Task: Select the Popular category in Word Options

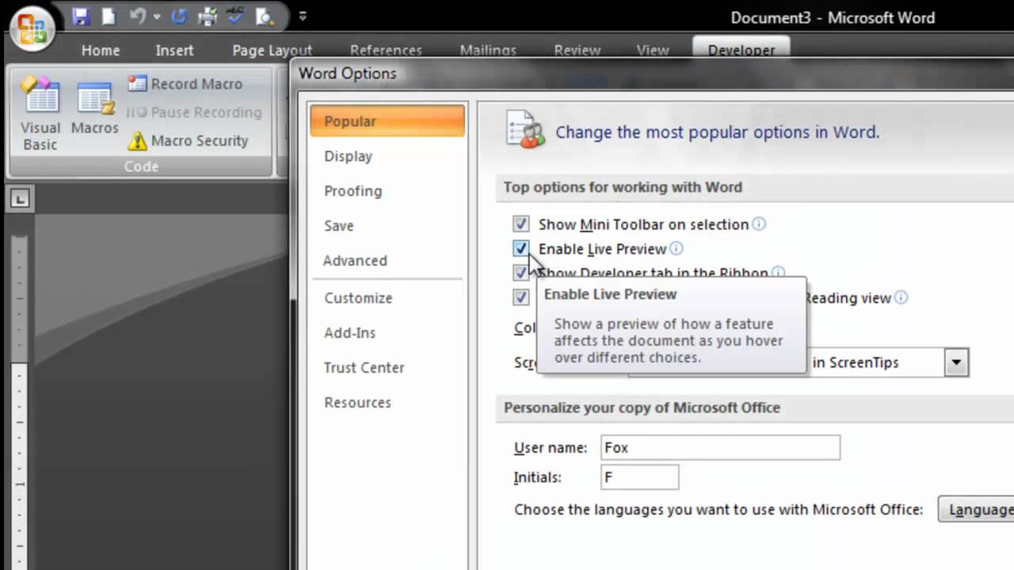Action: pos(387,121)
